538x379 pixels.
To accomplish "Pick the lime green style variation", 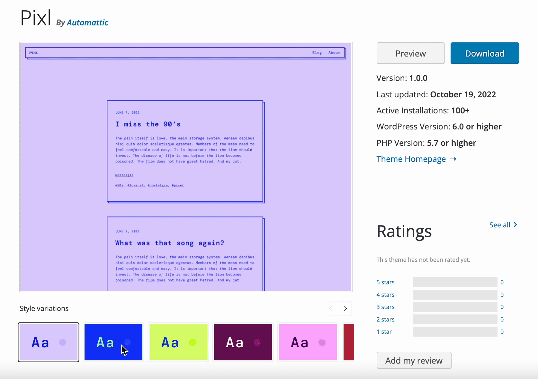I will [x=178, y=342].
